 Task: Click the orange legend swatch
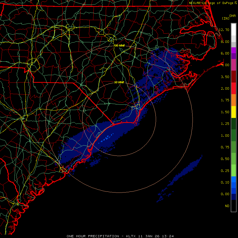click(x=234, y=100)
